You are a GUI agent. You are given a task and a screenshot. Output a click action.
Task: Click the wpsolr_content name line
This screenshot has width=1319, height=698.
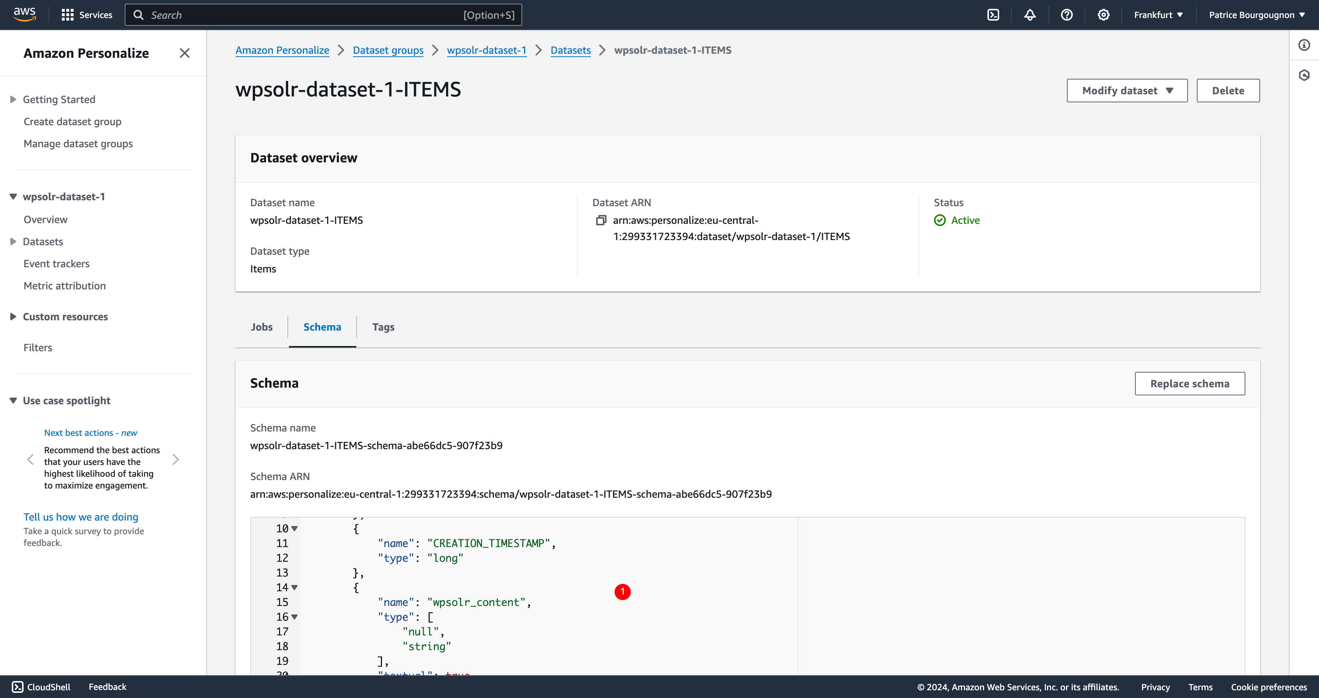[454, 602]
